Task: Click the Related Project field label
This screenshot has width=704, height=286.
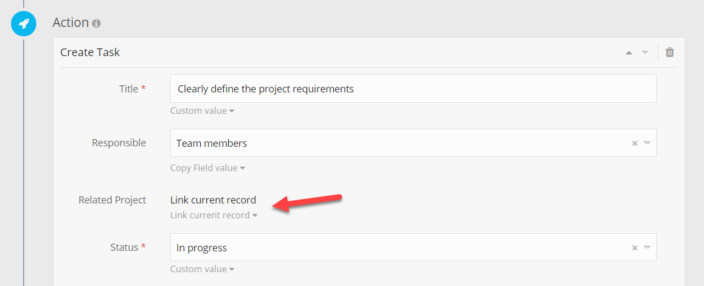Action: point(112,200)
